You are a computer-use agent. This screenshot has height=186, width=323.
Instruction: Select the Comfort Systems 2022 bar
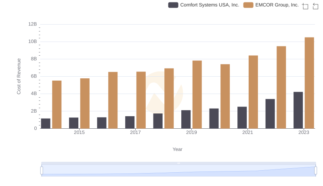coord(270,114)
